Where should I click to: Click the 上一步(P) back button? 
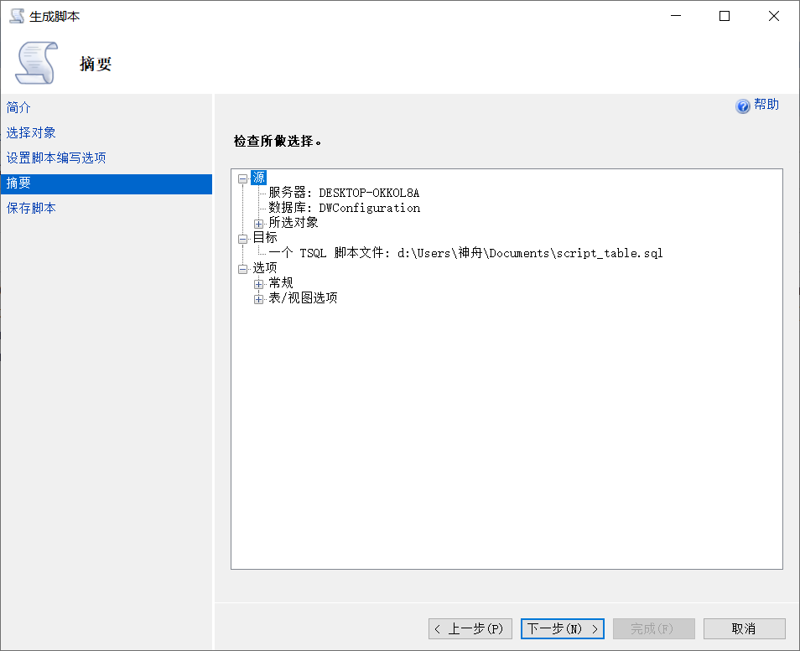(x=470, y=628)
